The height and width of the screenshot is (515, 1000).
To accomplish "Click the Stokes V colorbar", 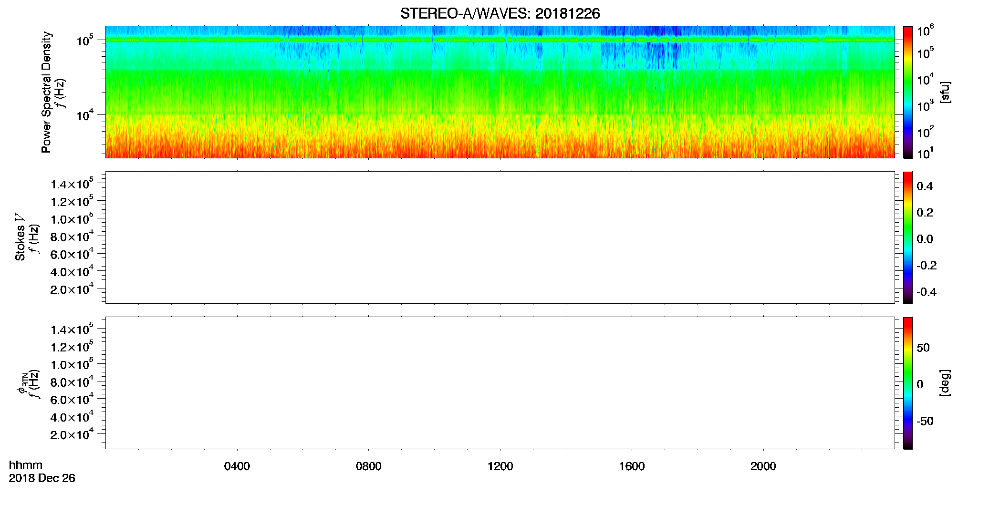I will click(907, 237).
